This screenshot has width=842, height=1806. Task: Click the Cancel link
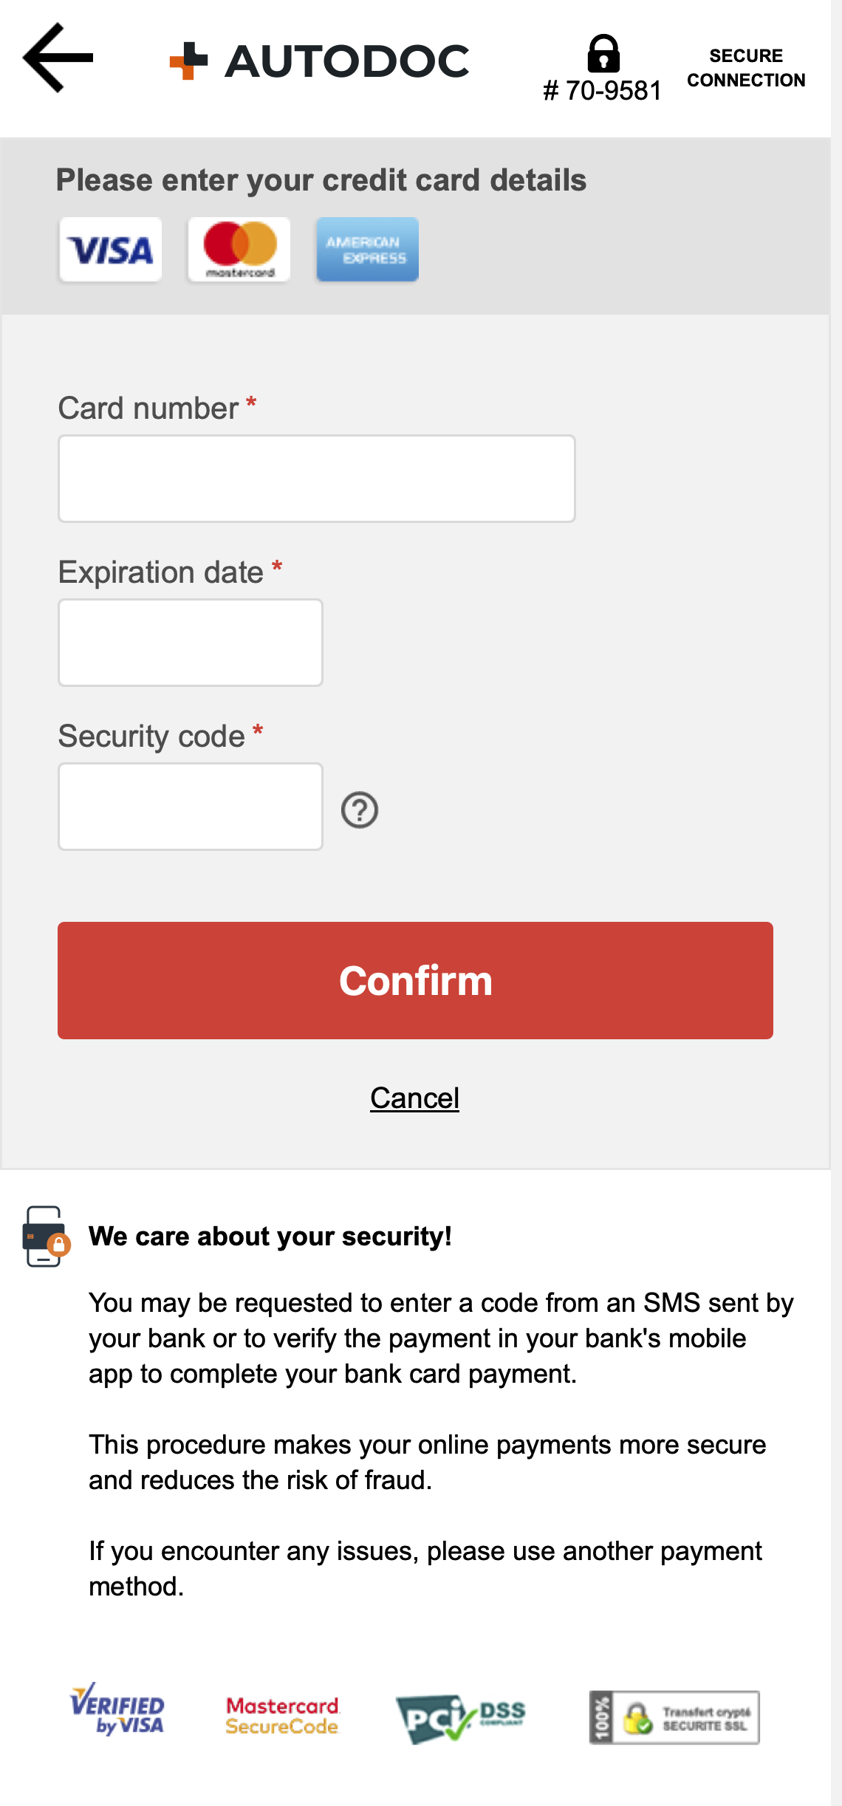click(415, 1098)
